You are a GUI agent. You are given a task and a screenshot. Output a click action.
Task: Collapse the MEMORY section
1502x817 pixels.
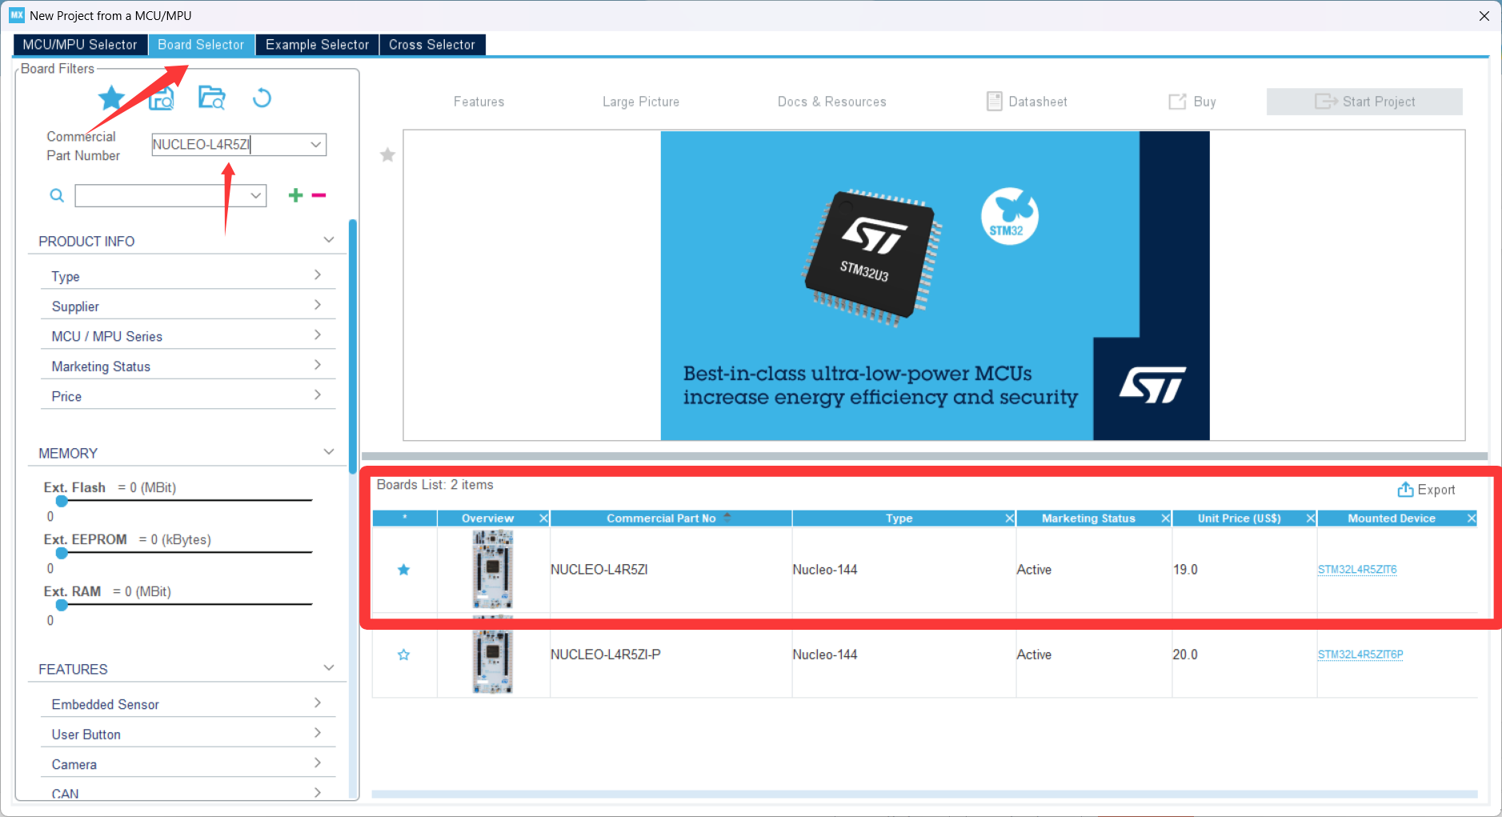pos(328,452)
